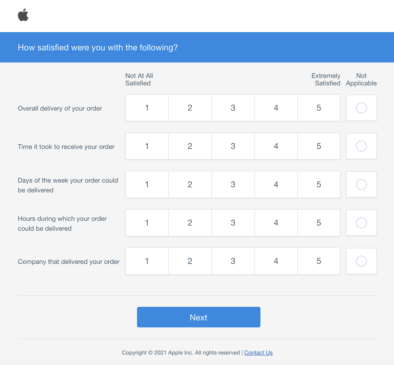Rate Hours during which delivered 2
The height and width of the screenshot is (365, 394).
(x=190, y=223)
